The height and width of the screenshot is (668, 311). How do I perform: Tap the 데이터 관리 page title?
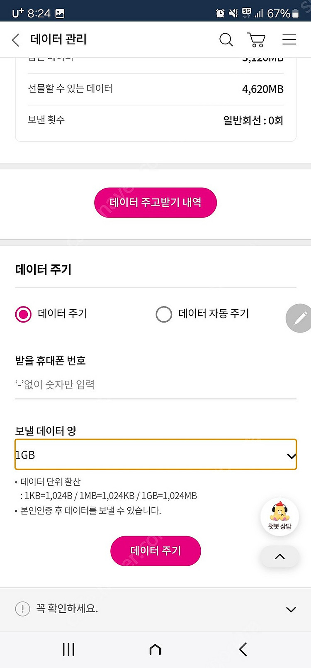58,39
